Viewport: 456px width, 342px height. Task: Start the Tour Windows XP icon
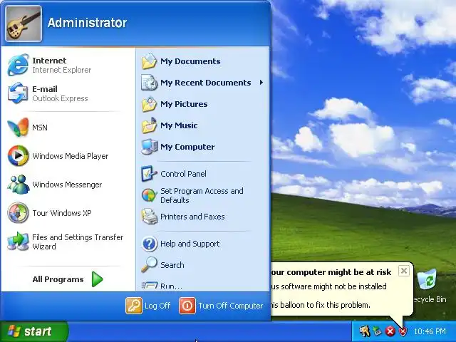pos(18,212)
